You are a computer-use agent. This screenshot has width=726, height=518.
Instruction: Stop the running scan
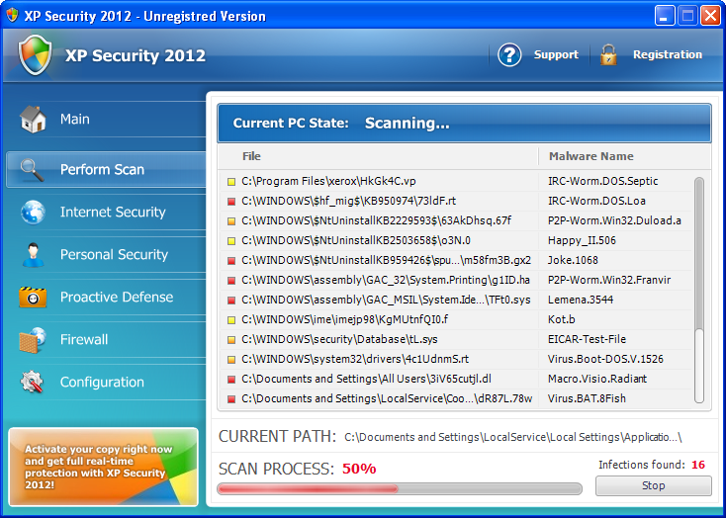653,486
